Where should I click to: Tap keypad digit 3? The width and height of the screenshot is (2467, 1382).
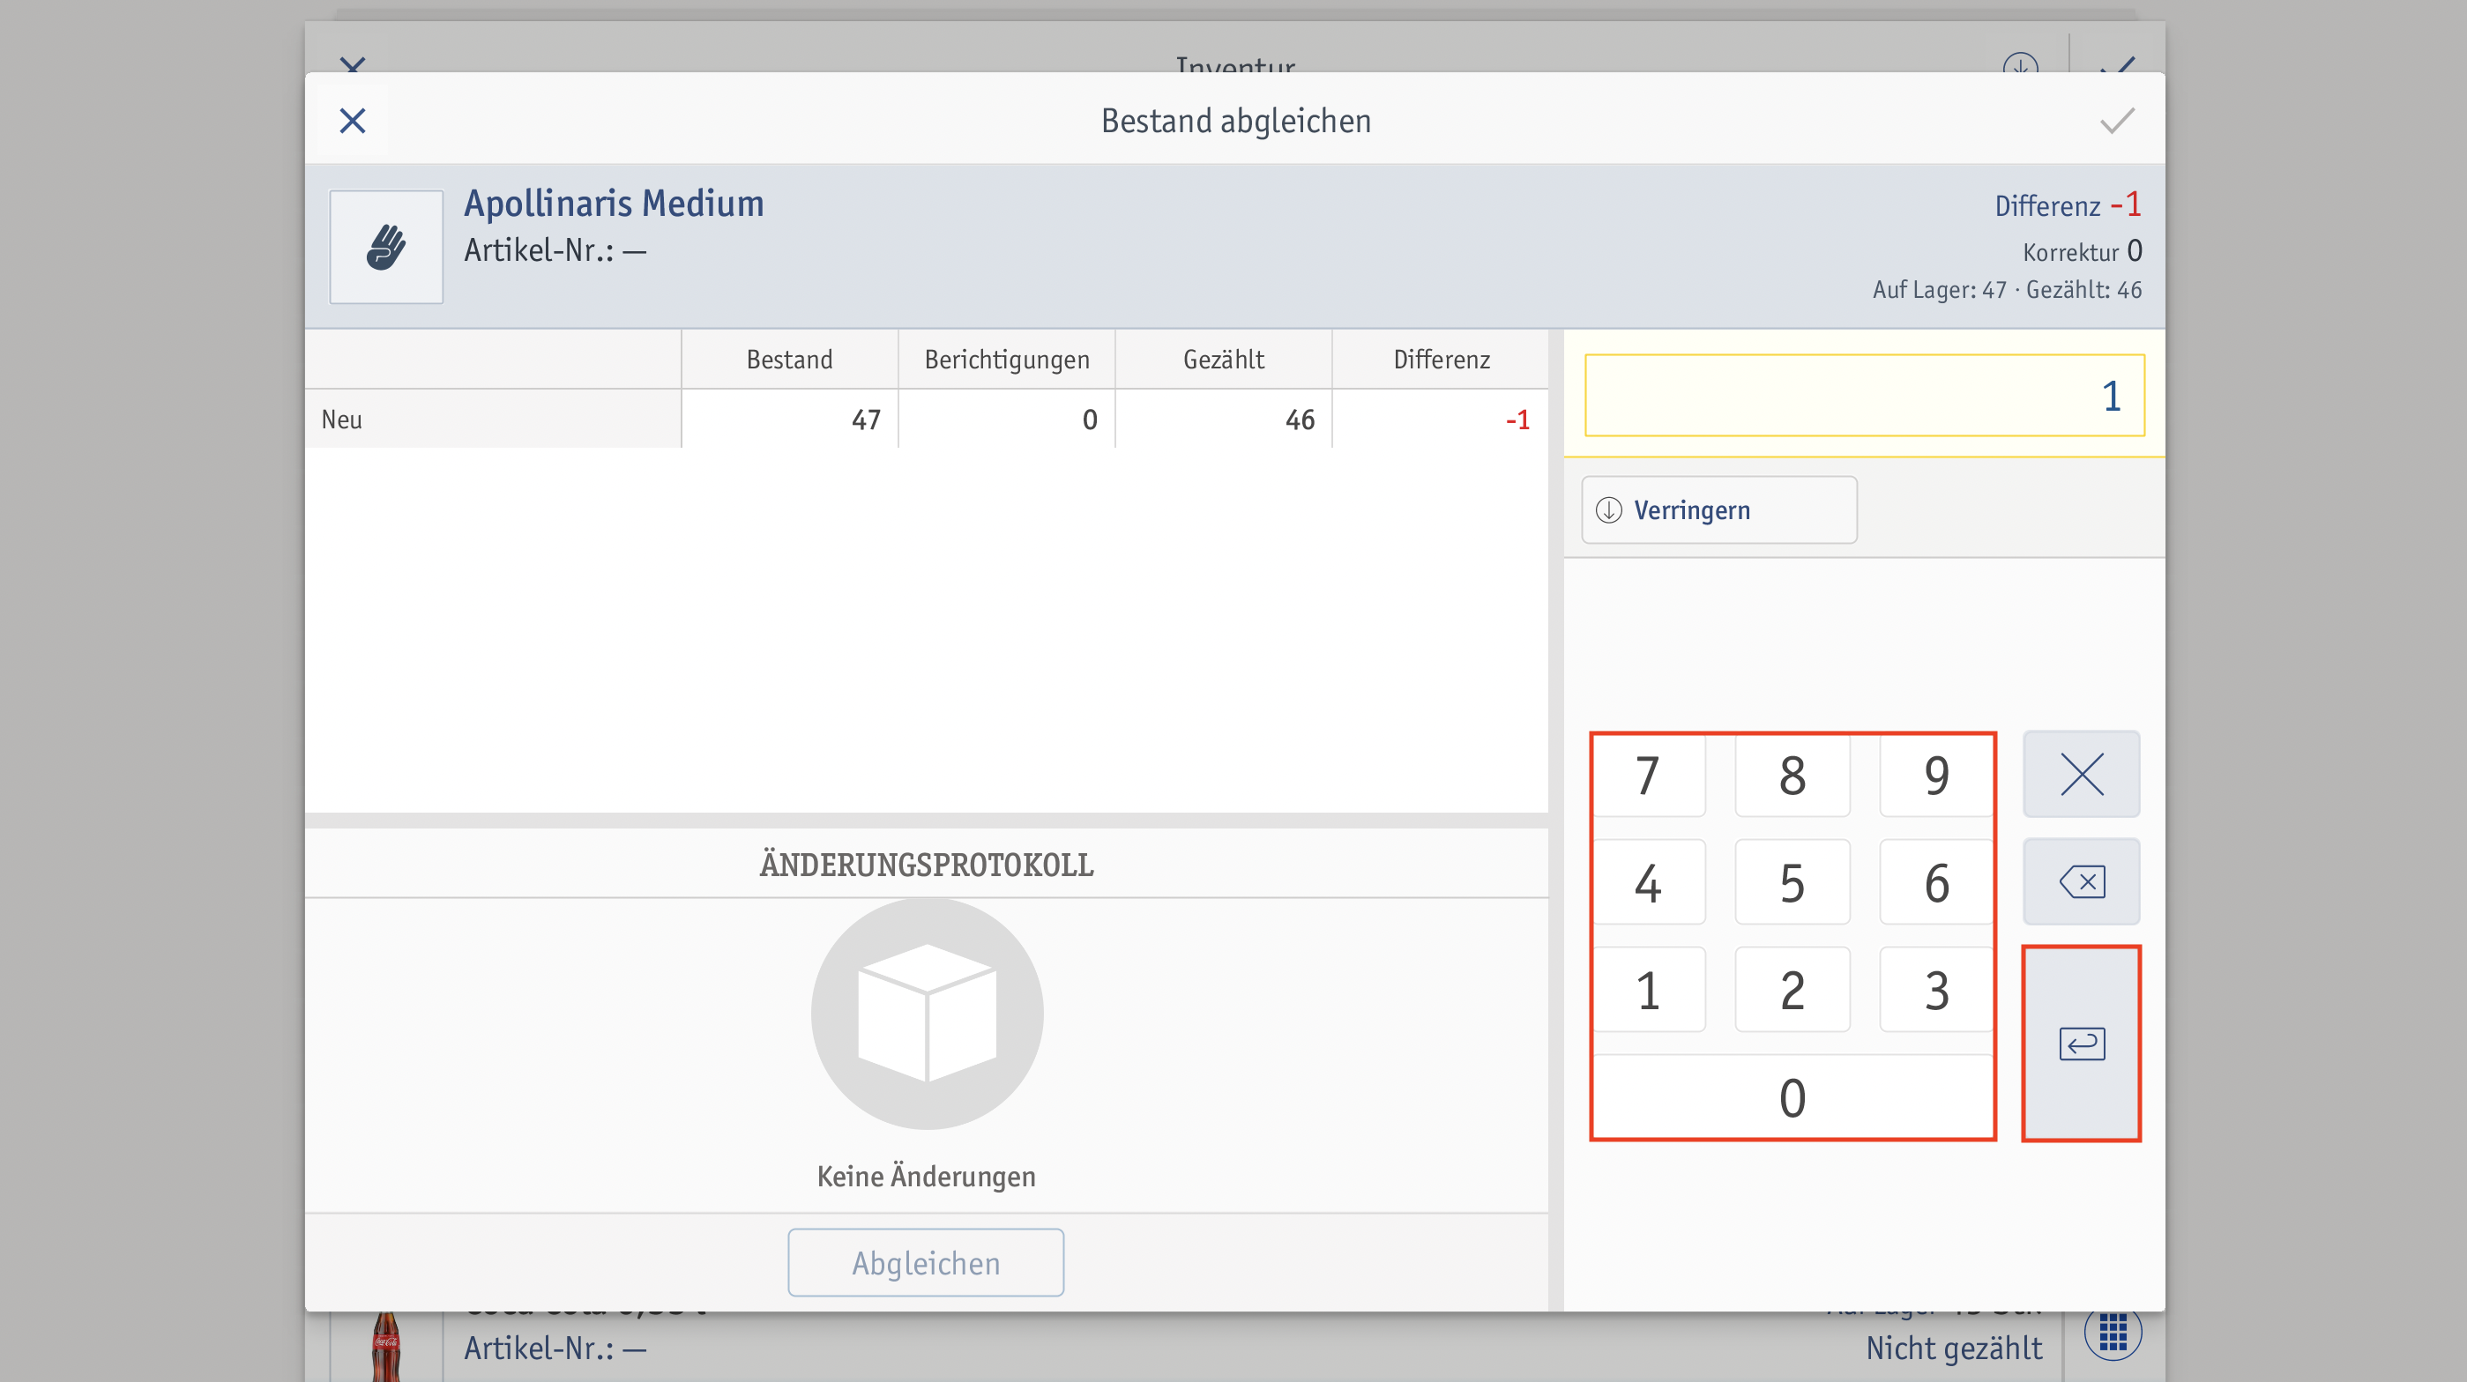tap(1936, 991)
